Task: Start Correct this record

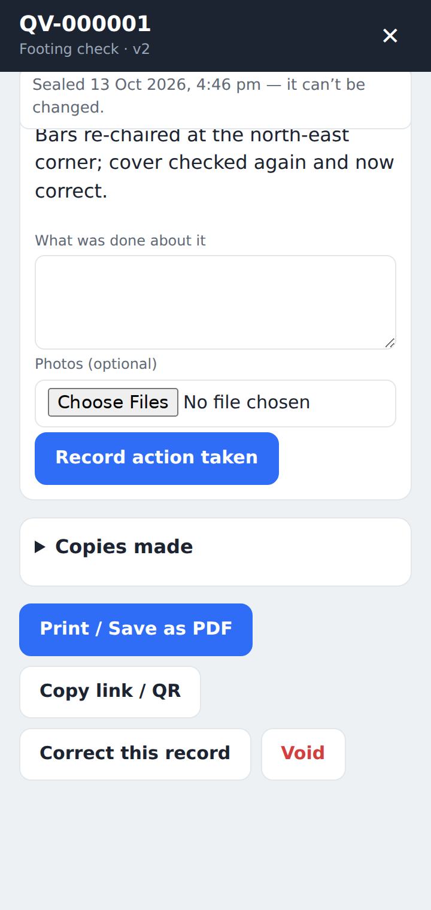Action: pyautogui.click(x=135, y=754)
